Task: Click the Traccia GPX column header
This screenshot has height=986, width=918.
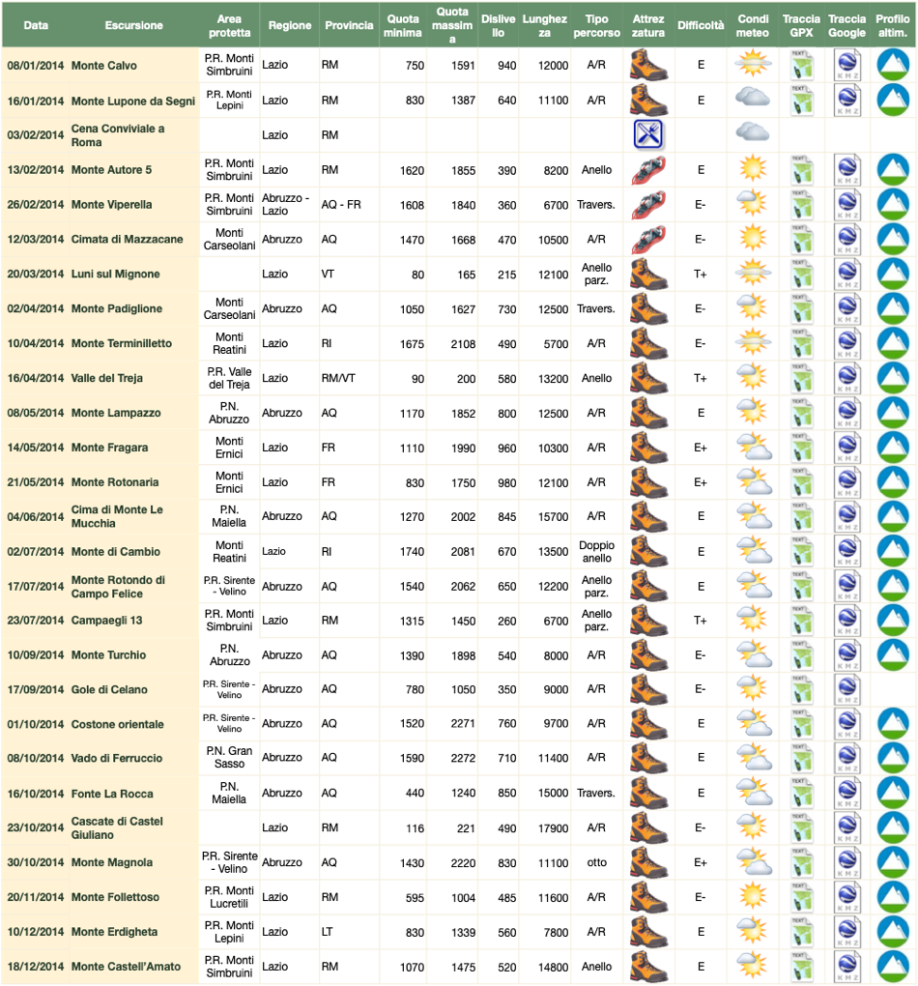Action: tap(802, 26)
